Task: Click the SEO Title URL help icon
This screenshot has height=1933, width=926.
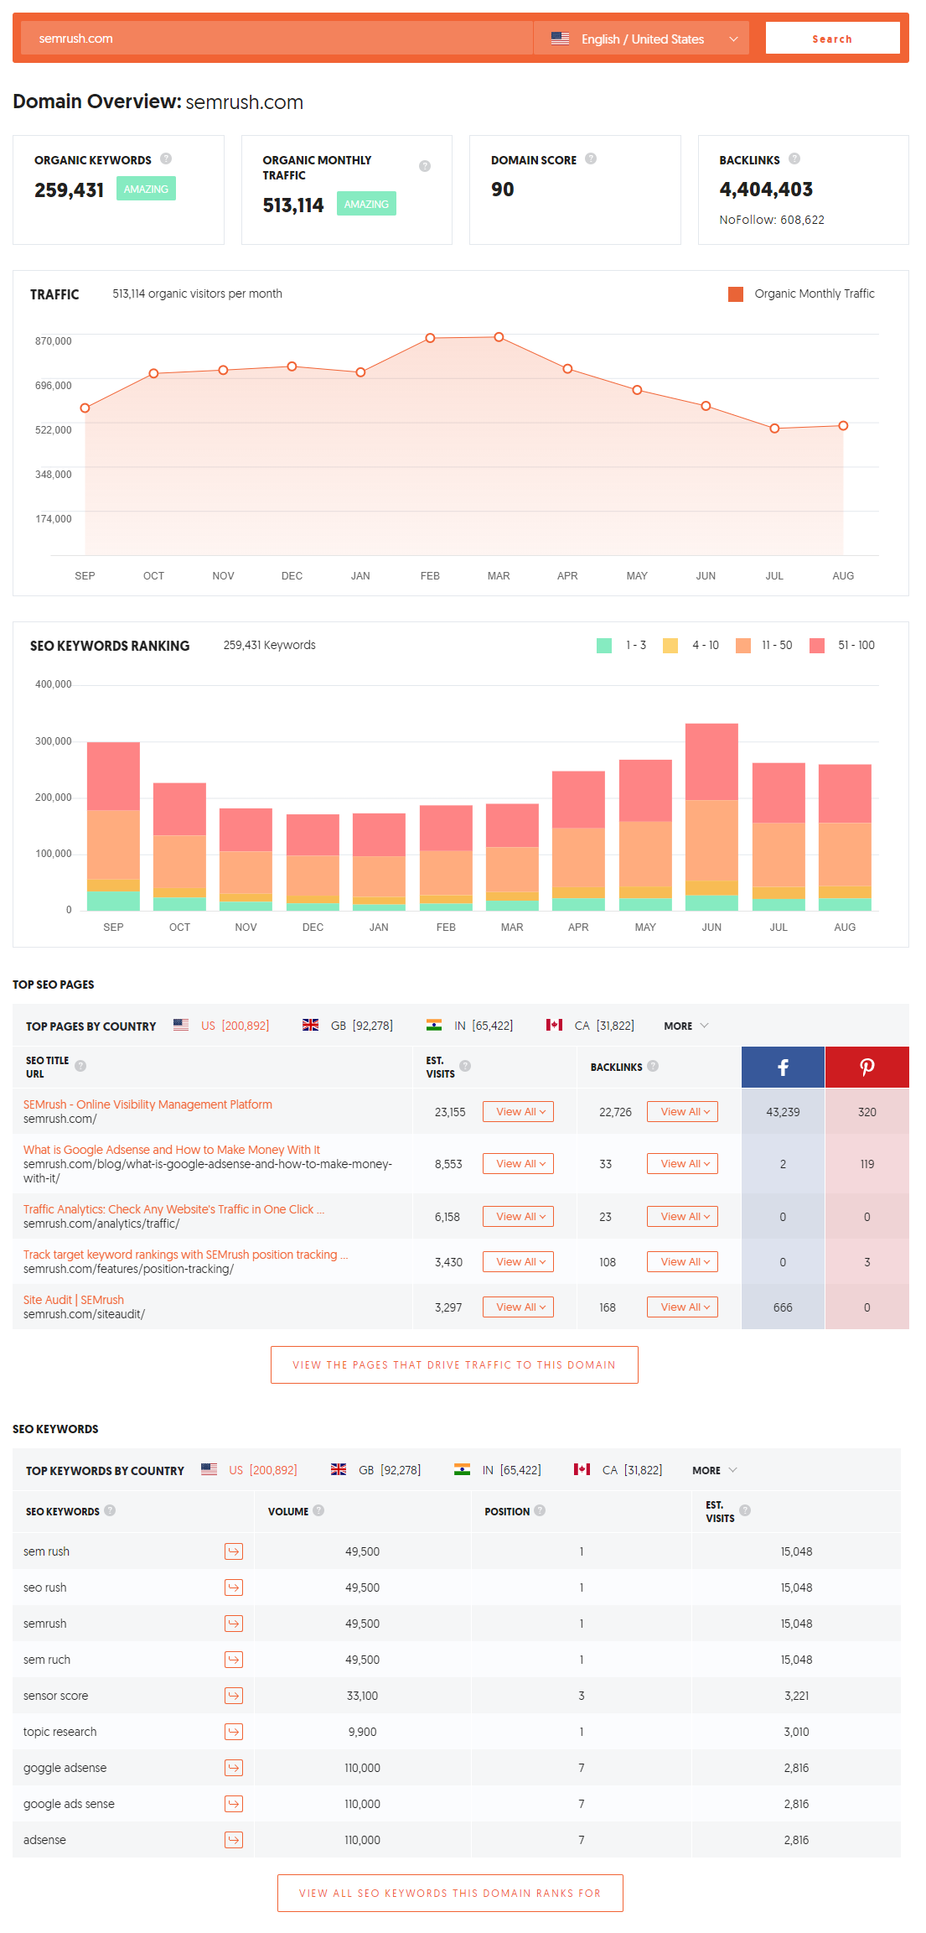Action: (x=80, y=1066)
